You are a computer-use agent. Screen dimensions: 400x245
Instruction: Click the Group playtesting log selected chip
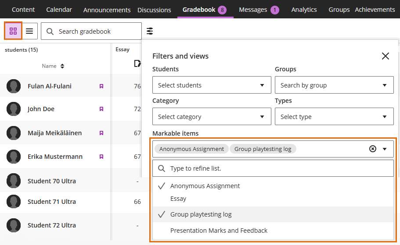point(263,149)
